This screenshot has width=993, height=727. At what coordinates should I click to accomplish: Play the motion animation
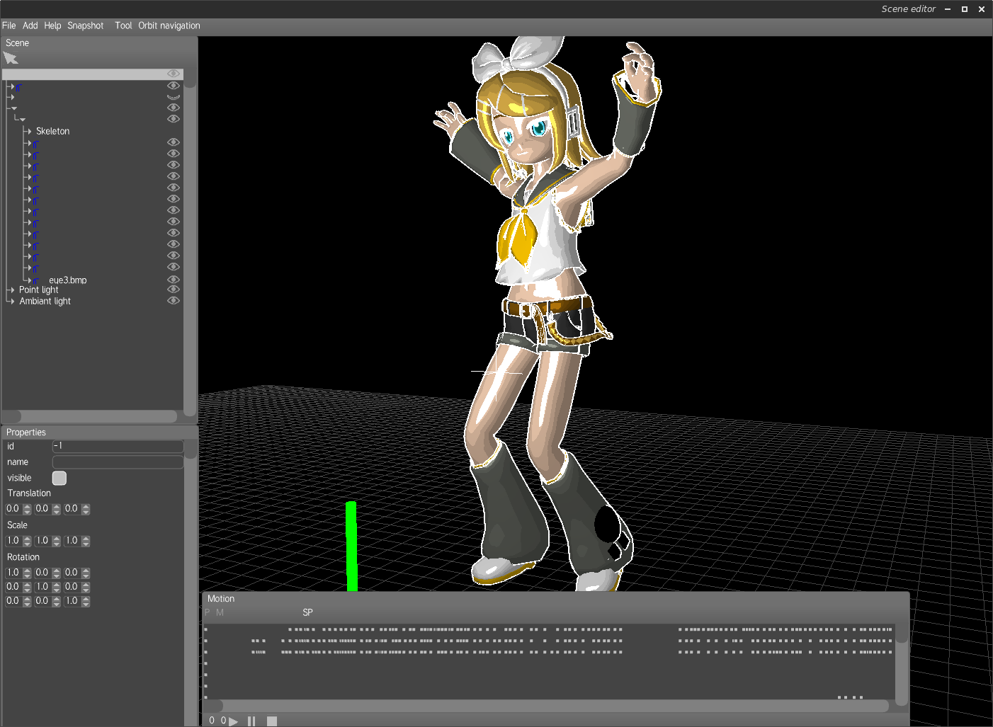[234, 721]
